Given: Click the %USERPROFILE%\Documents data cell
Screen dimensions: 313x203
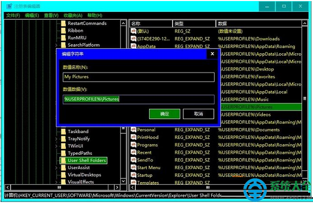Looking at the screenshot, I should point(249,130).
